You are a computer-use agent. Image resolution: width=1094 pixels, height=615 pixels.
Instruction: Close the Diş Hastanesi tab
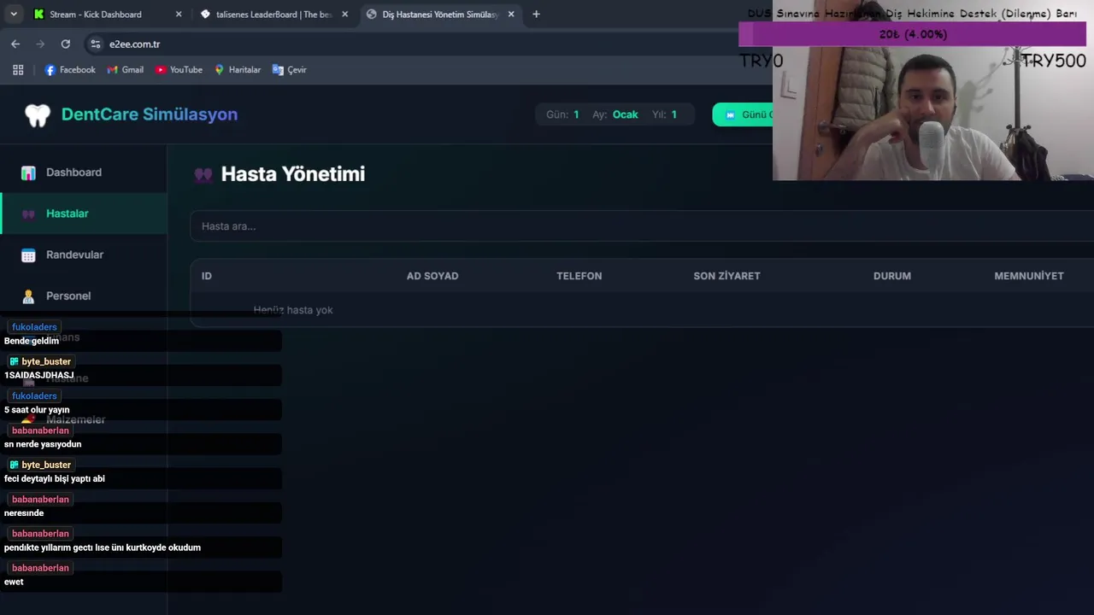point(511,15)
